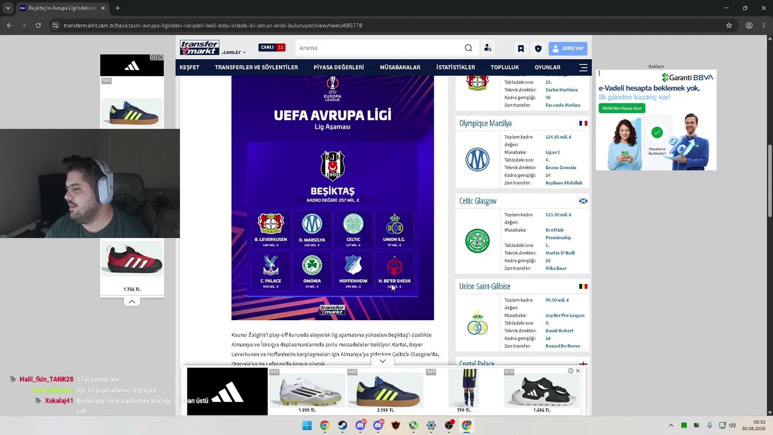
Task: Open the Bruno Genesio coach link
Action: click(560, 167)
